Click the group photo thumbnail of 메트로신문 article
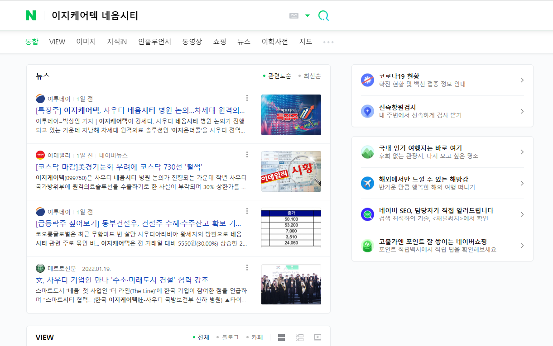 pyautogui.click(x=291, y=284)
